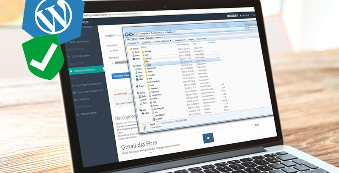Viewport: 339px width, 173px height.
Task: Sort by Data modyfikacji column header
Action: click(183, 45)
